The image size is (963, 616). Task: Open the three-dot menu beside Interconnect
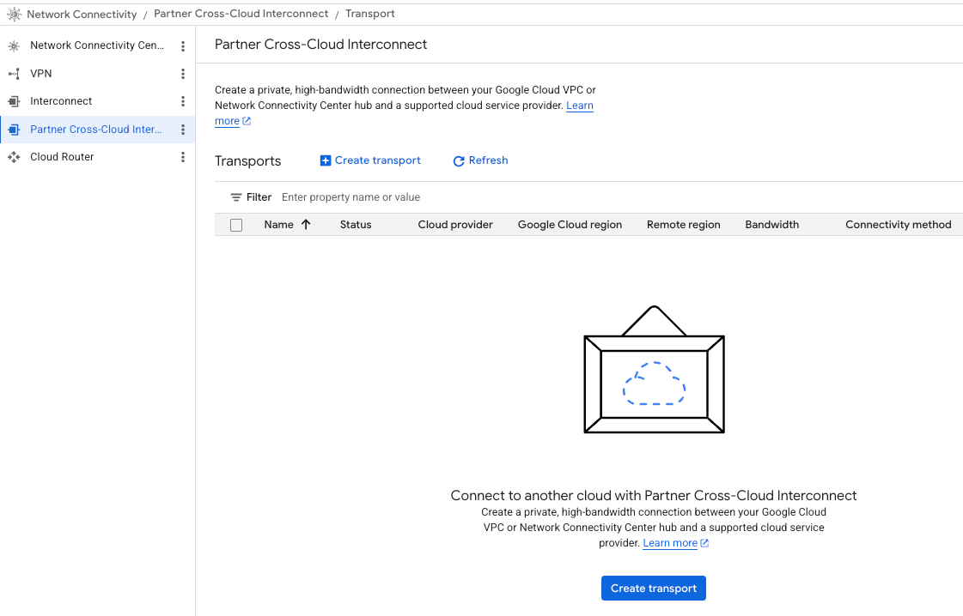tap(183, 101)
